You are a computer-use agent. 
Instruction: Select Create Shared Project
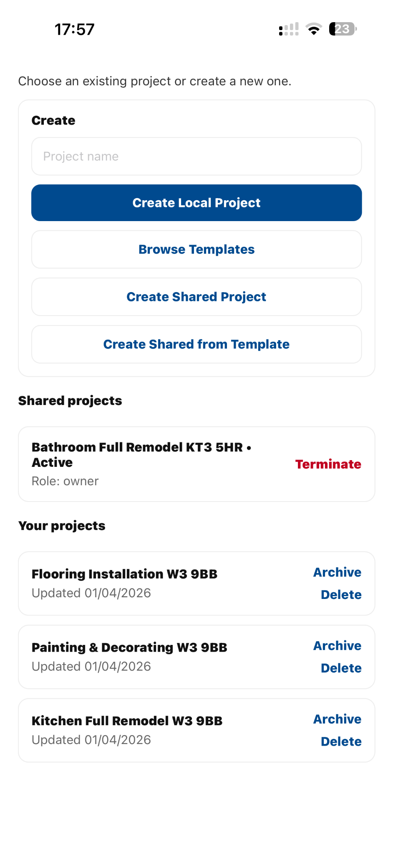[x=196, y=297]
